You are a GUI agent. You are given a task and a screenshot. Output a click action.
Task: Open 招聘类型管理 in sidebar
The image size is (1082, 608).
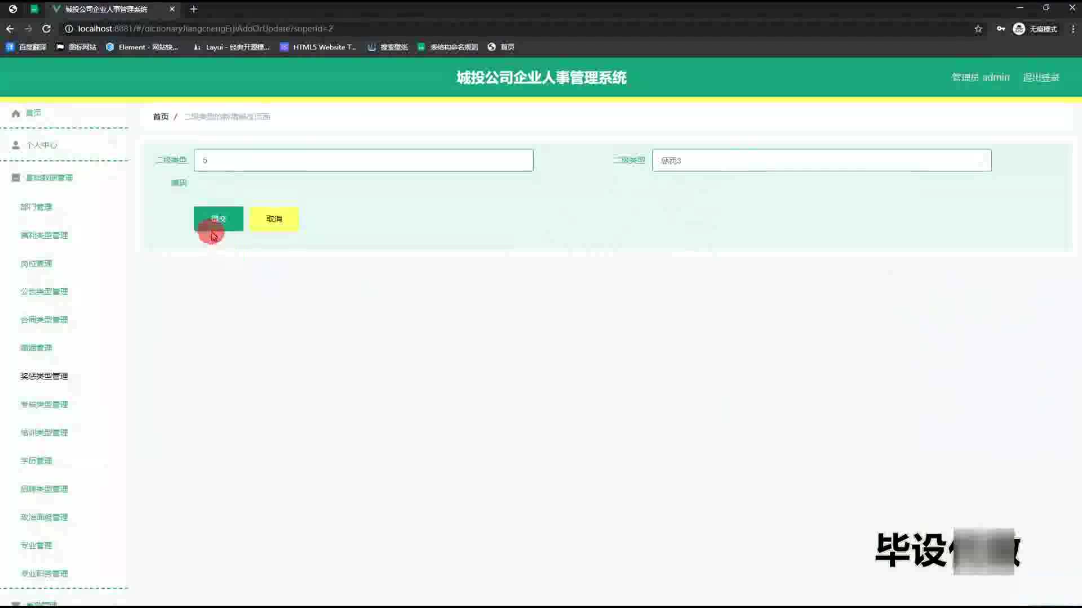(44, 489)
